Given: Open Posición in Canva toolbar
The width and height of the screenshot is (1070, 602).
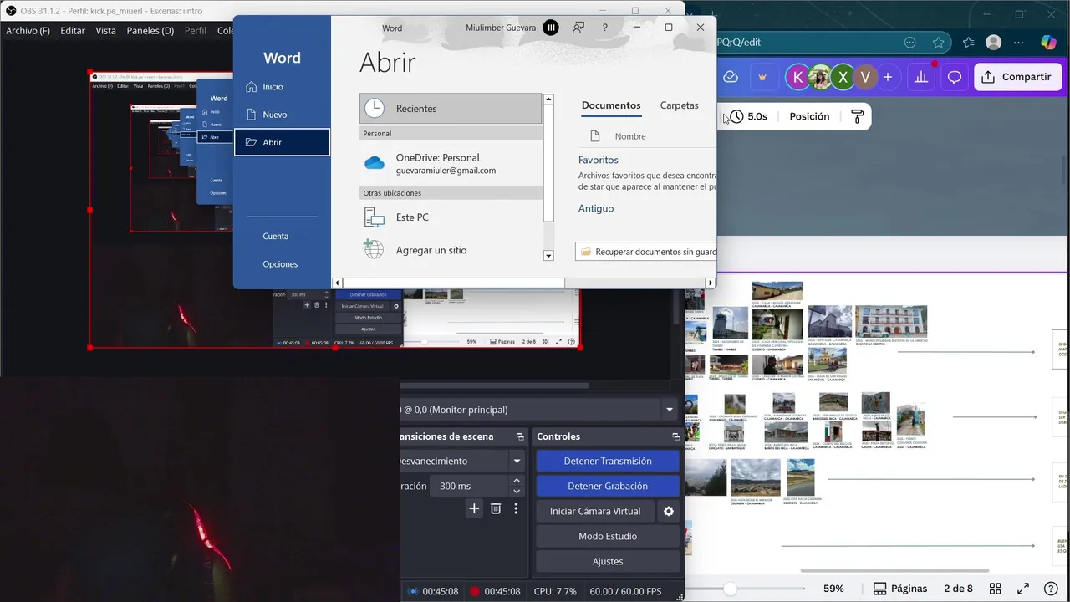Looking at the screenshot, I should (x=809, y=116).
